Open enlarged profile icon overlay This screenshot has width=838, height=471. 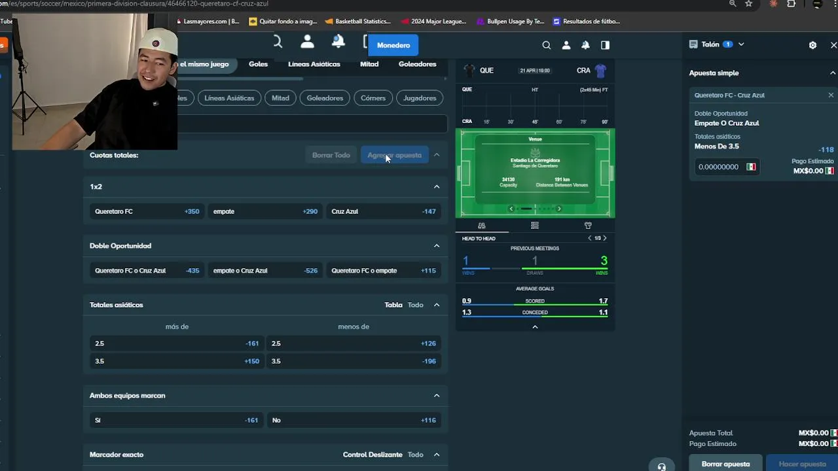tap(307, 42)
